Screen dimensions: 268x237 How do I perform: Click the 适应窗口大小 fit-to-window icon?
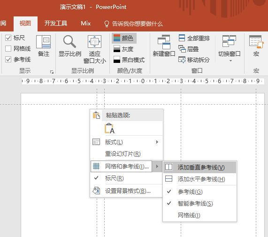click(94, 41)
